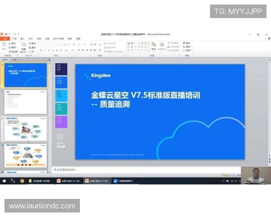Screen dimensions: 271x217
Task: Toggle Bold formatting
Action: (41, 50)
